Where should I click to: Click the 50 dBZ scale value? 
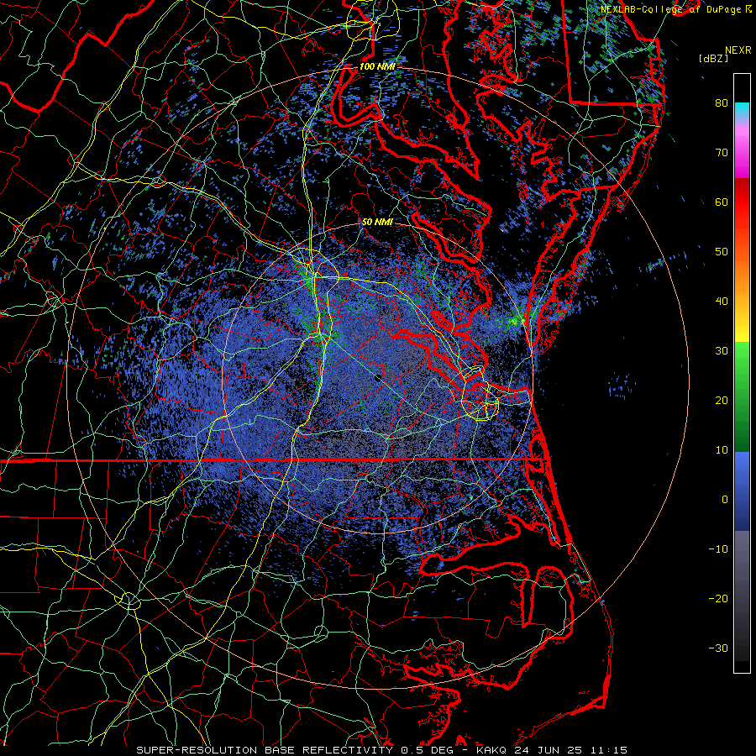pos(722,252)
